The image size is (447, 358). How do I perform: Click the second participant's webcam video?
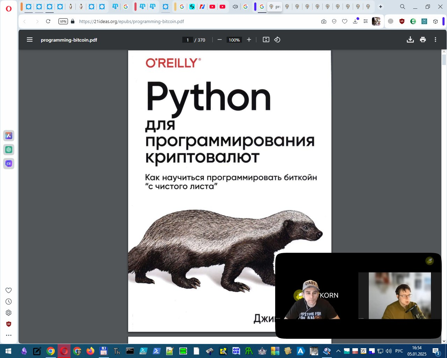(x=400, y=296)
